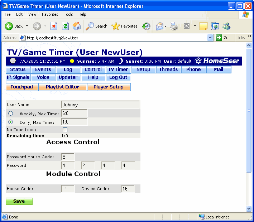Image resolution: width=254 pixels, height=222 pixels.
Task: Click the Password House Code field
Action: coord(68,157)
